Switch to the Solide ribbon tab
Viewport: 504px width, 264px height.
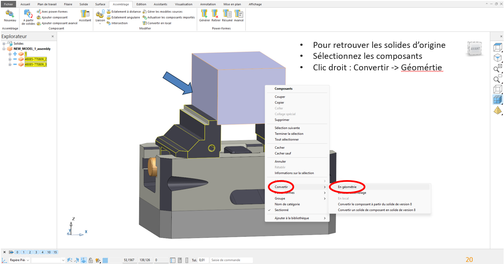click(x=84, y=4)
